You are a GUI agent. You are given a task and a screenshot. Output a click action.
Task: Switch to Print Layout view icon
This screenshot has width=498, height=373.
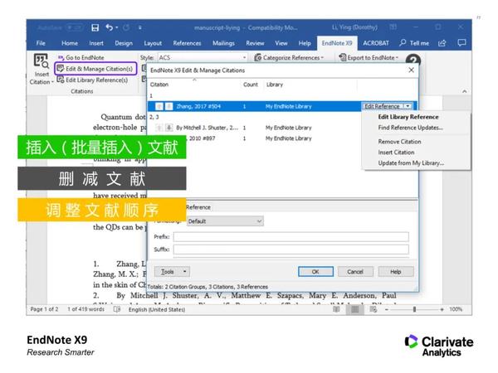(x=354, y=309)
